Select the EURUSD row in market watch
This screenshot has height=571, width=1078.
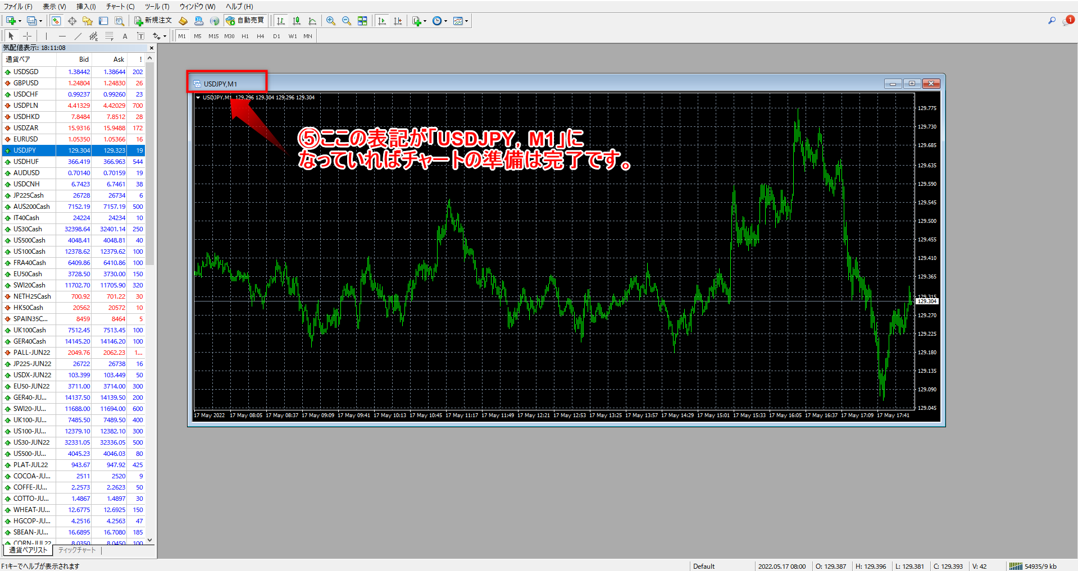pyautogui.click(x=26, y=139)
